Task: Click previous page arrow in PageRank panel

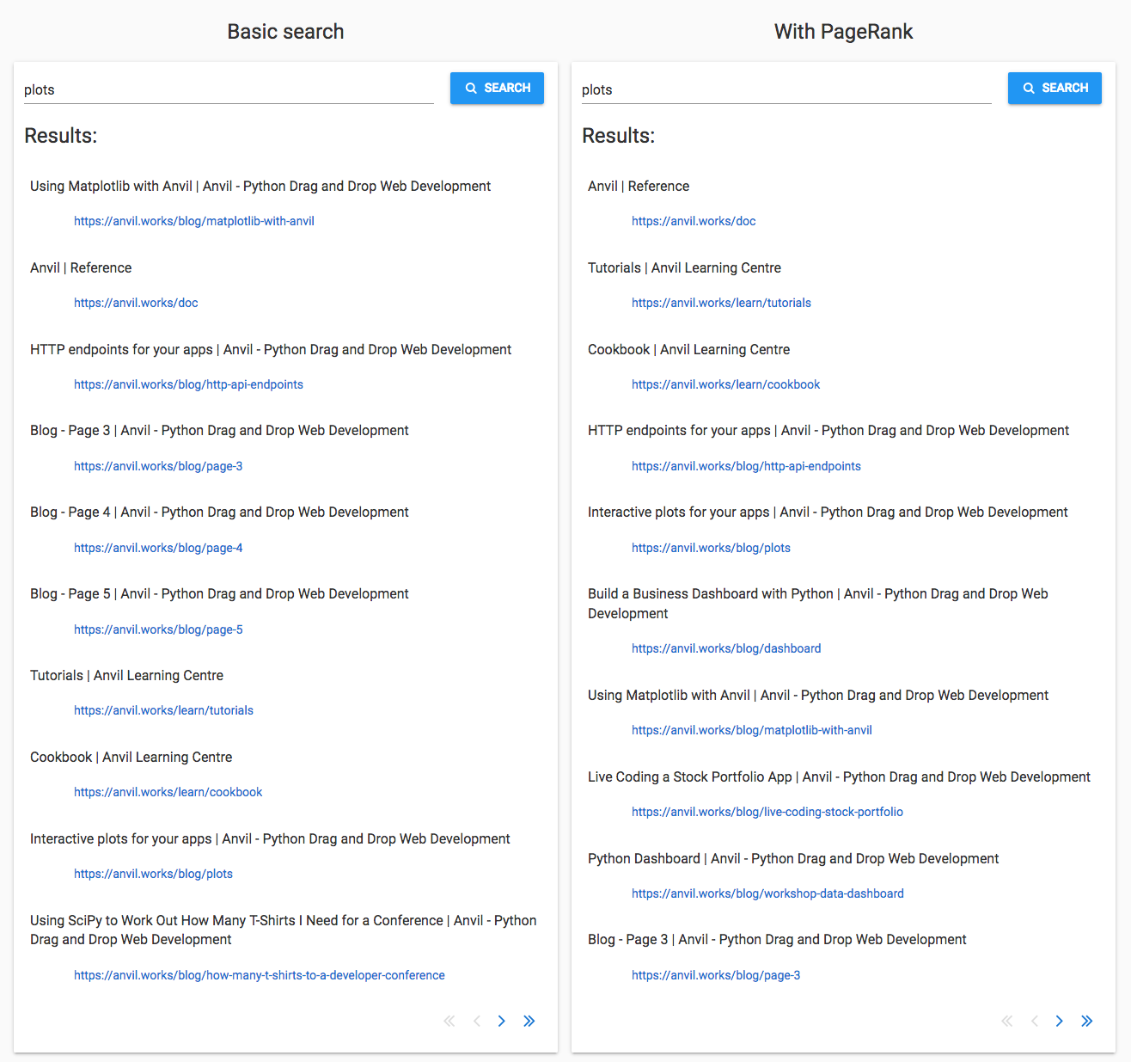Action: pos(1035,1022)
